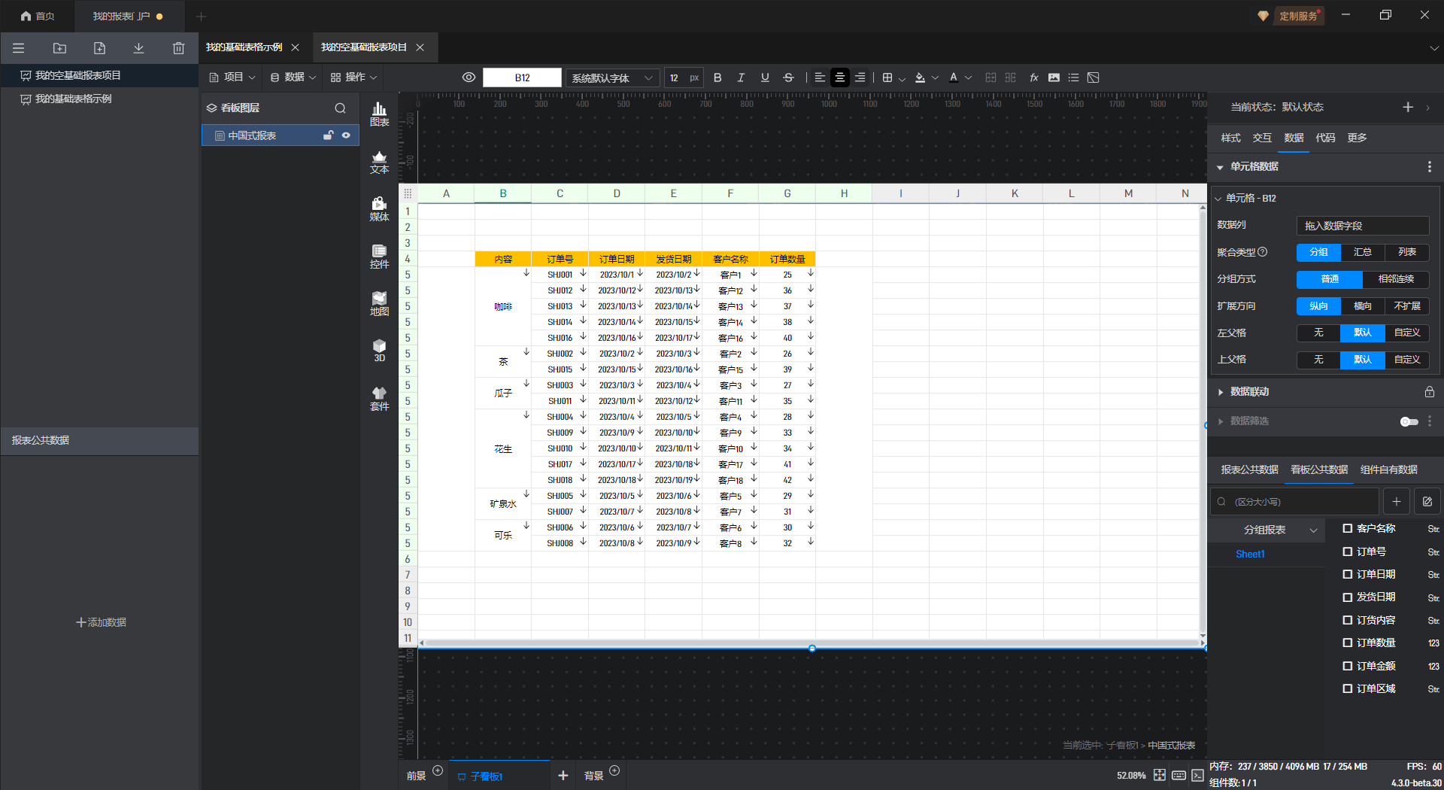Check the 订单金额 field checkbox

(x=1348, y=666)
